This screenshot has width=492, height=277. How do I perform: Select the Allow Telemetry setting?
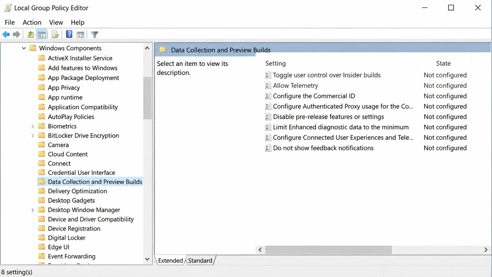pos(295,86)
